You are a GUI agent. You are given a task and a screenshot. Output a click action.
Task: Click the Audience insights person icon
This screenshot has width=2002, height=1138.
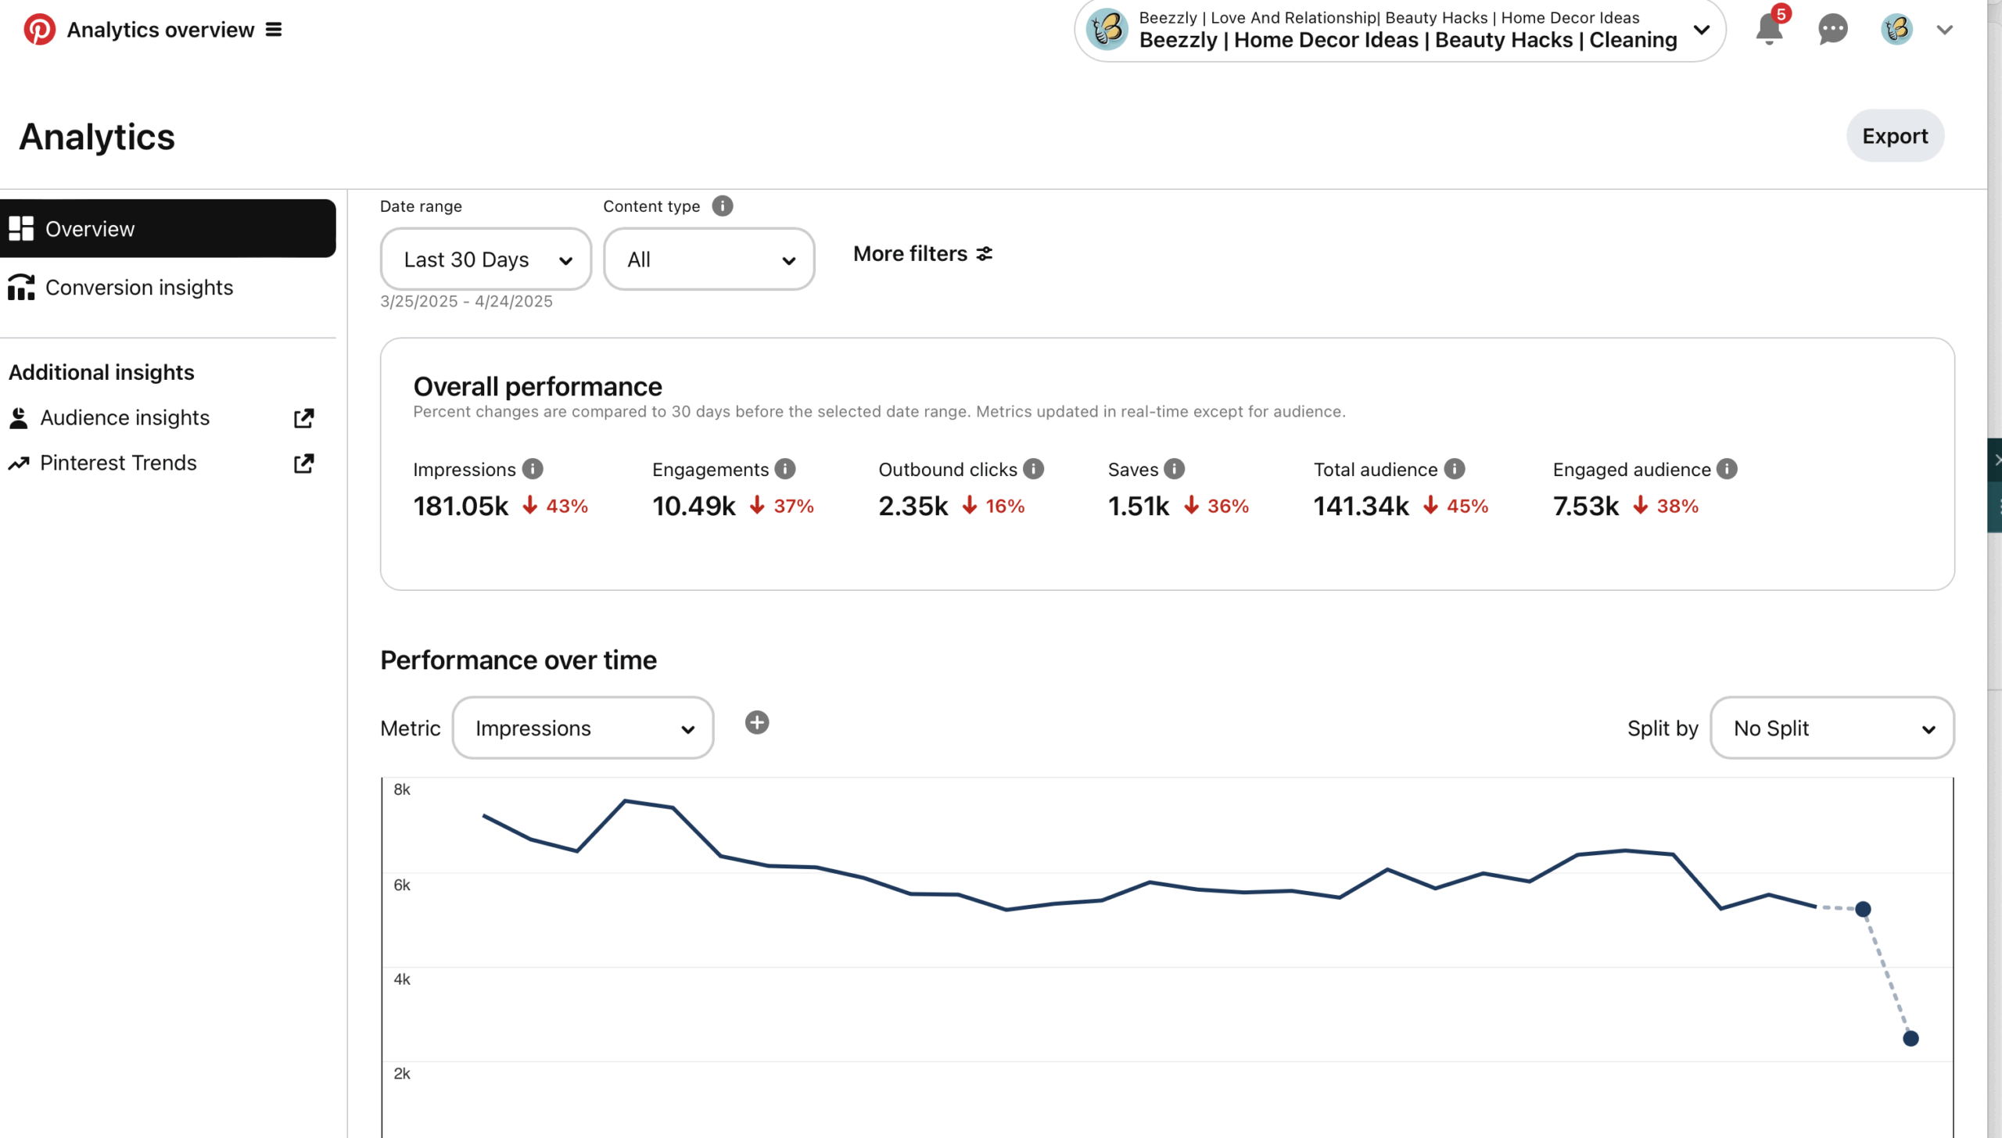(19, 418)
